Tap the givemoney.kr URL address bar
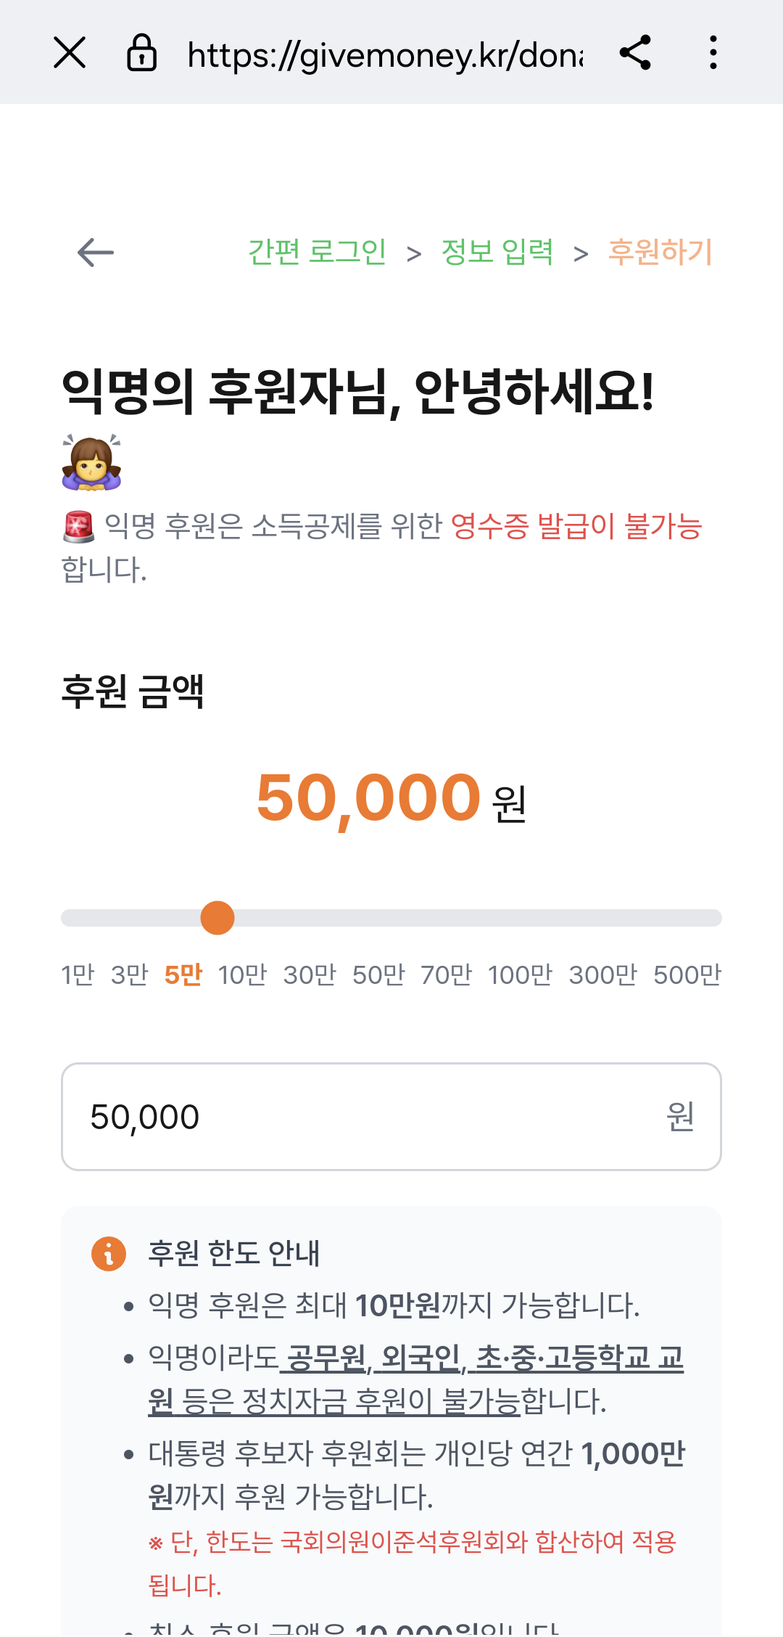 pyautogui.click(x=384, y=54)
